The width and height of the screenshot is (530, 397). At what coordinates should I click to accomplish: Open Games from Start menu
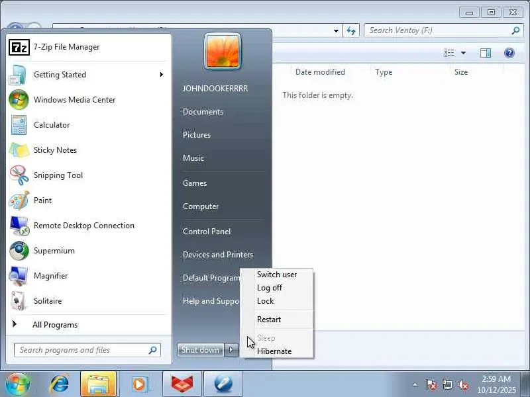[195, 183]
